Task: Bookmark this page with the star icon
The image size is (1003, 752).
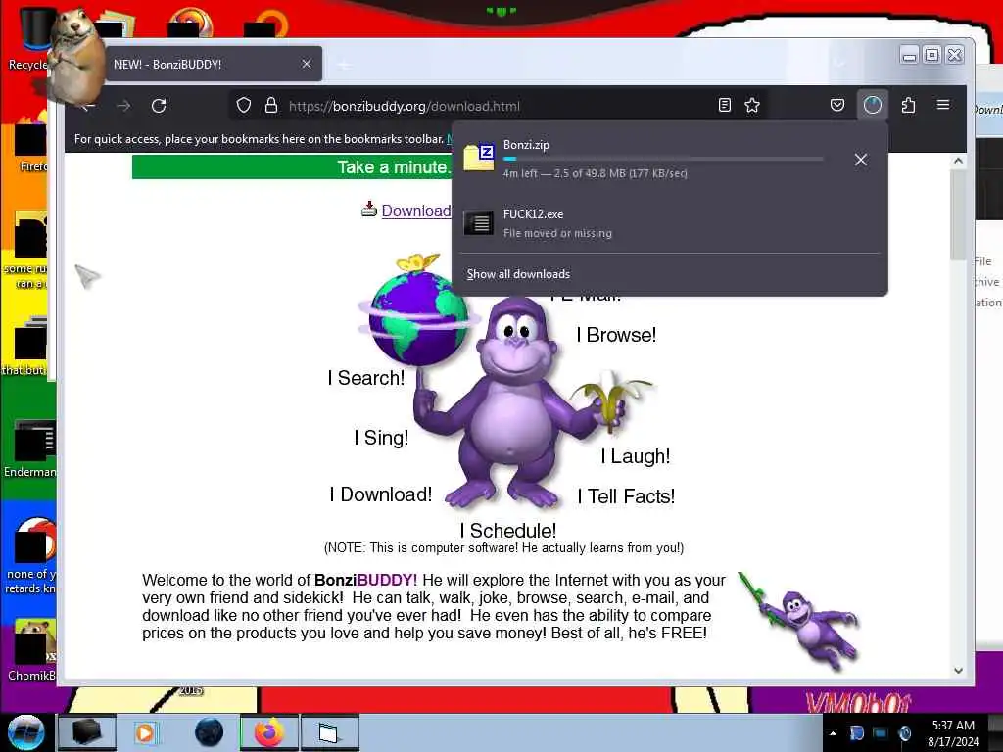Action: [752, 106]
